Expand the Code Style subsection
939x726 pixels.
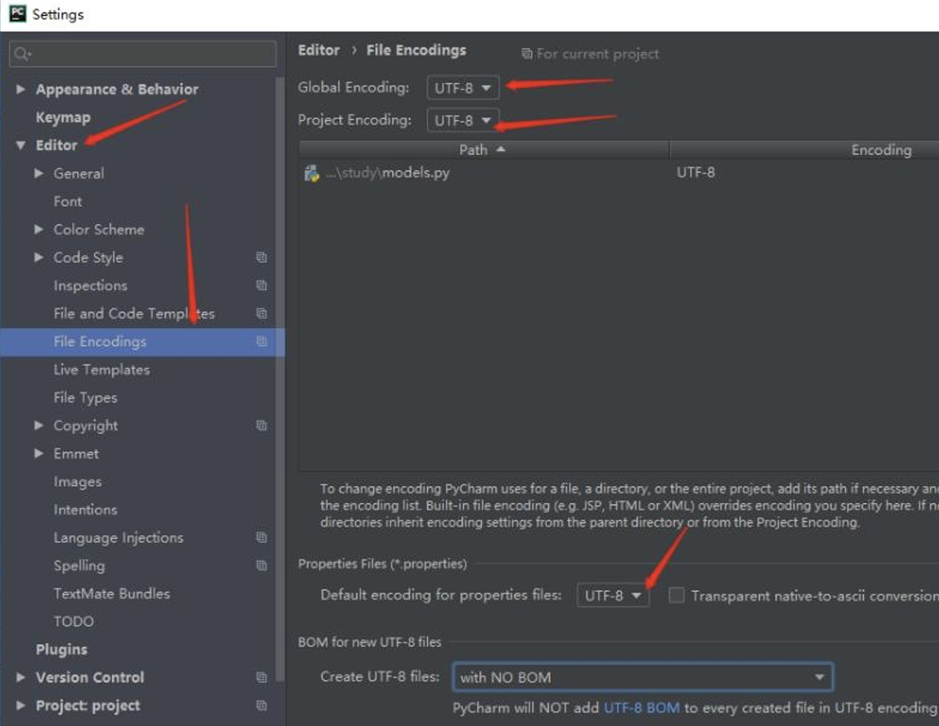tap(39, 258)
